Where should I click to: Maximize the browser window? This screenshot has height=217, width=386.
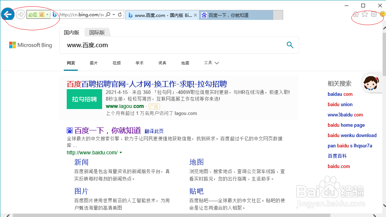[x=363, y=6]
